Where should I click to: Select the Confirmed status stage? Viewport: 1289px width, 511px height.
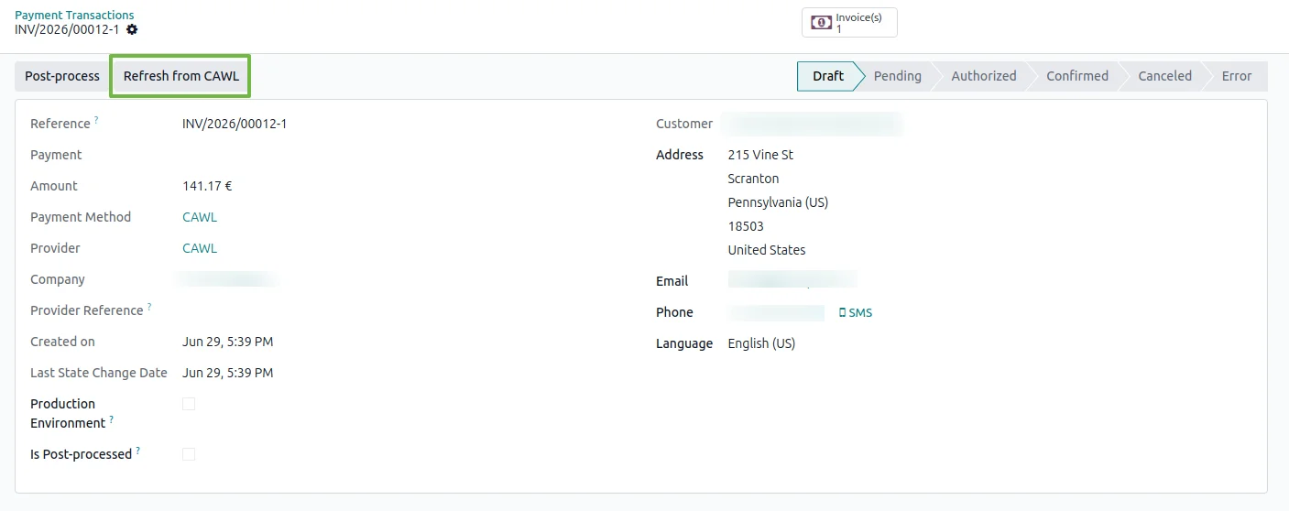click(x=1077, y=76)
